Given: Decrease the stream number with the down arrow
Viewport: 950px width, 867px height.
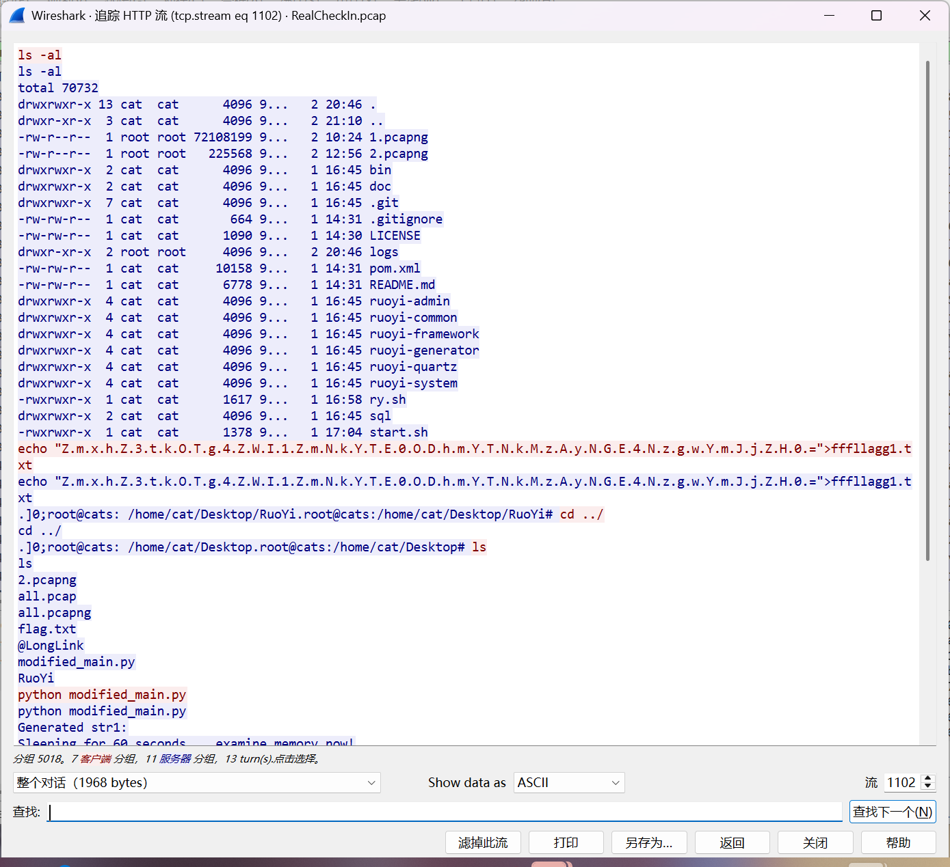Looking at the screenshot, I should click(927, 787).
